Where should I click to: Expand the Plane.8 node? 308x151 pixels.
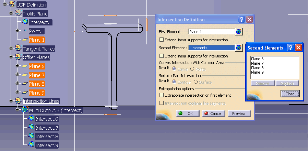[17, 83]
